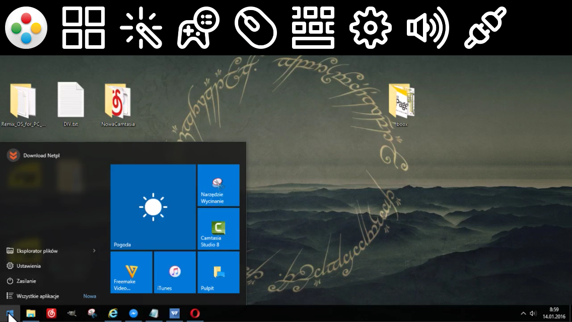Image resolution: width=572 pixels, height=322 pixels.
Task: Open File Explorer from the taskbar
Action: tap(31, 313)
